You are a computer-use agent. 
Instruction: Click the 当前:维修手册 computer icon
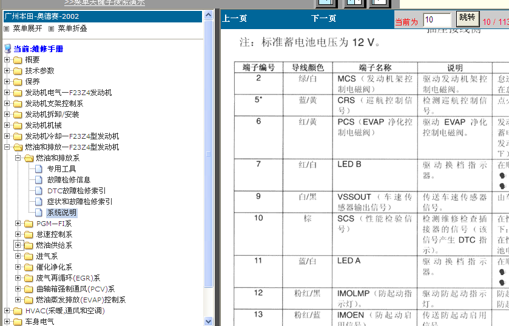(x=7, y=48)
